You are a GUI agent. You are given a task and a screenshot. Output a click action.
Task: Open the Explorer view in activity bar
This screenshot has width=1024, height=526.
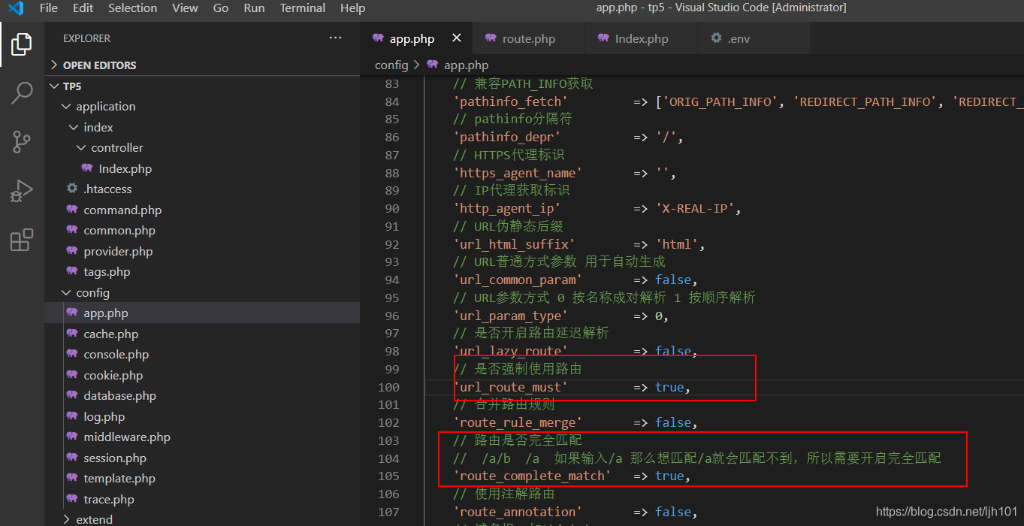(x=22, y=44)
